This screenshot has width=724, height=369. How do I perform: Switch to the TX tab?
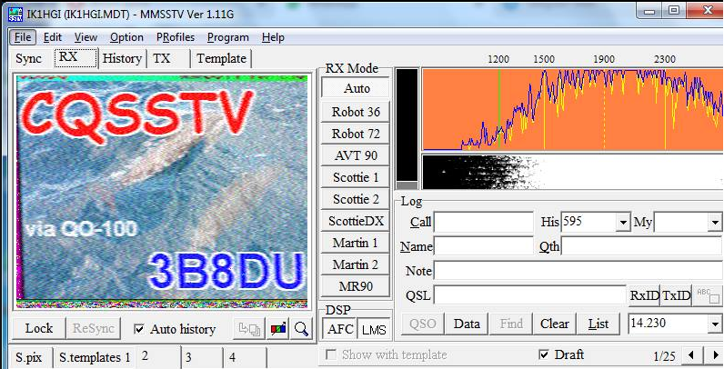point(168,58)
